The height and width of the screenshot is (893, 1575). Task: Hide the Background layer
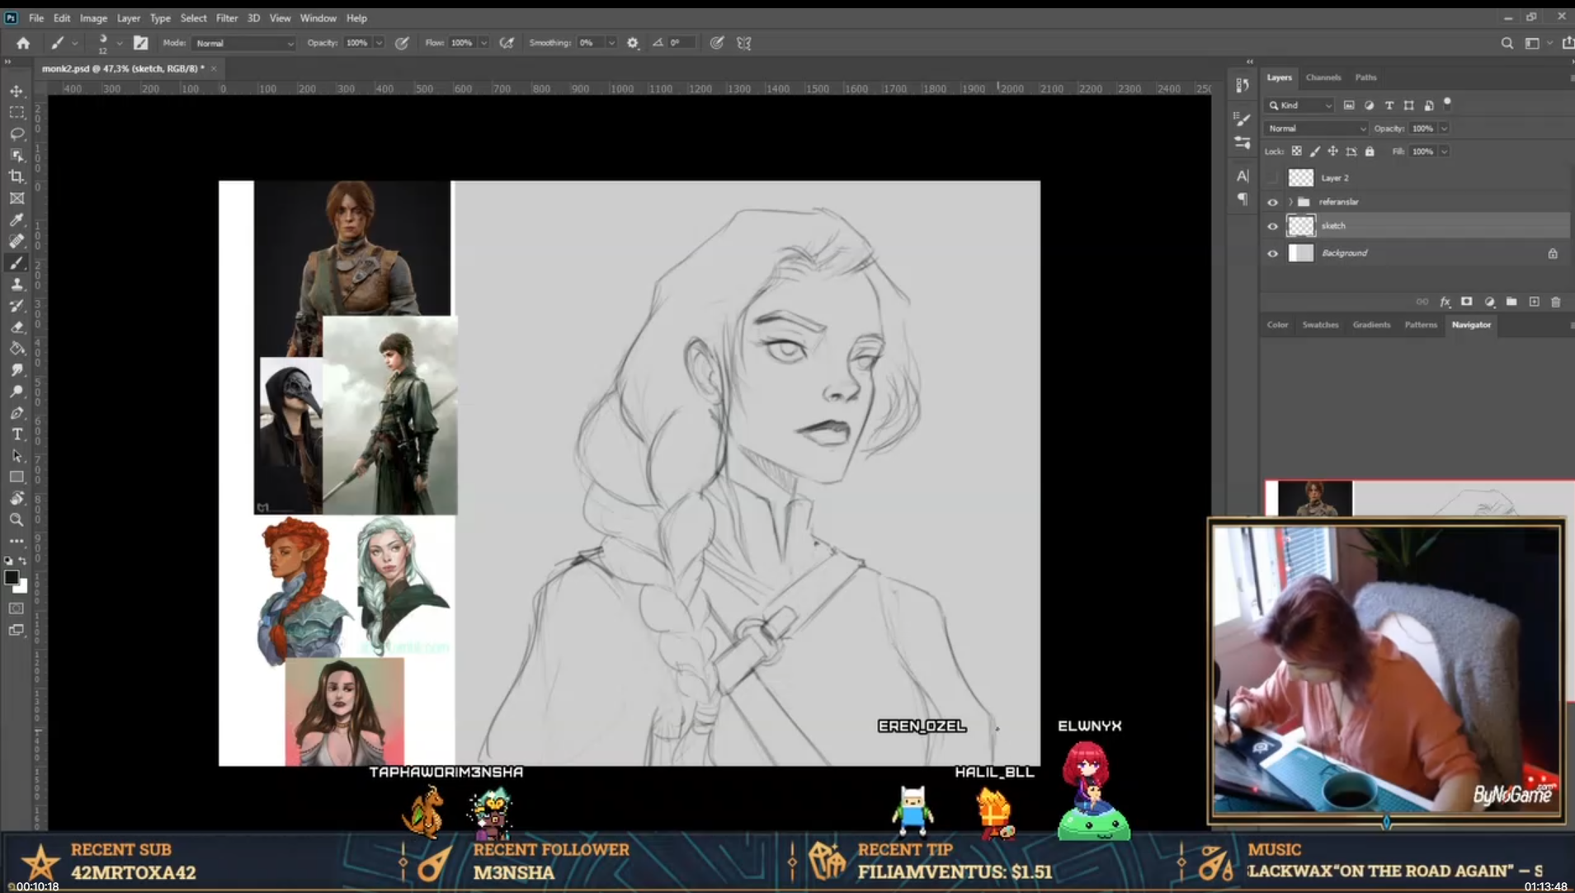[1272, 253]
